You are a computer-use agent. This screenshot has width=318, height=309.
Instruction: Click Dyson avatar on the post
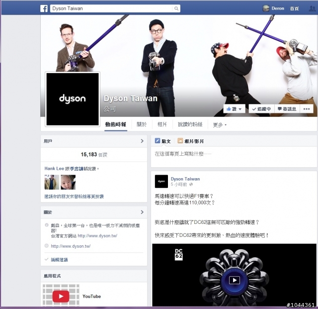pyautogui.click(x=161, y=181)
